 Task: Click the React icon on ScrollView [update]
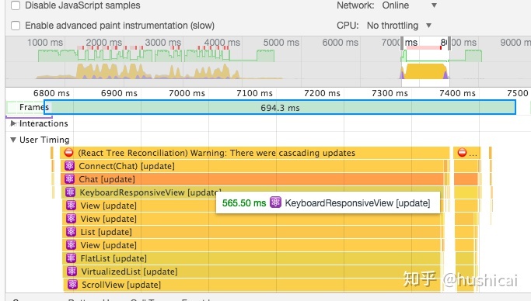point(72,285)
